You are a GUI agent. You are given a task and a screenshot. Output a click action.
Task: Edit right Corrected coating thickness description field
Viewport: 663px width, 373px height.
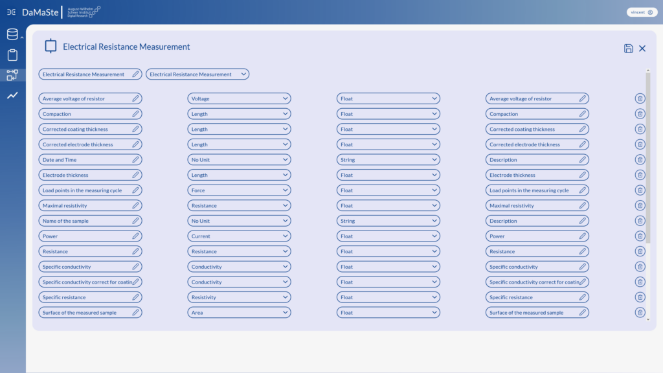click(x=537, y=129)
